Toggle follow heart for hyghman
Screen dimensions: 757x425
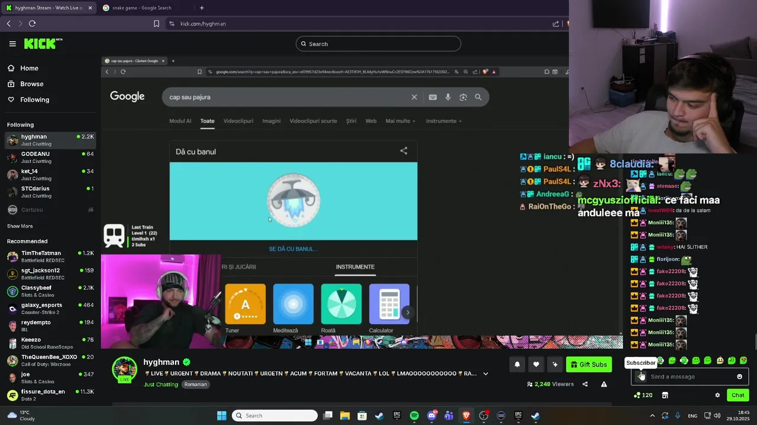[x=536, y=365]
